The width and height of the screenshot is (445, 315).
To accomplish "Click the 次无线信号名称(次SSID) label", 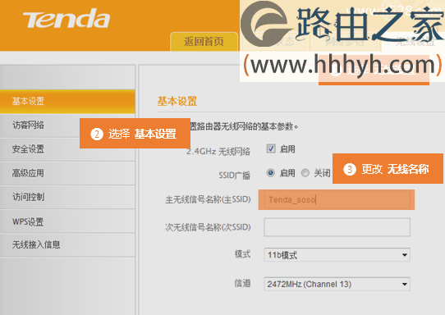I will [208, 227].
